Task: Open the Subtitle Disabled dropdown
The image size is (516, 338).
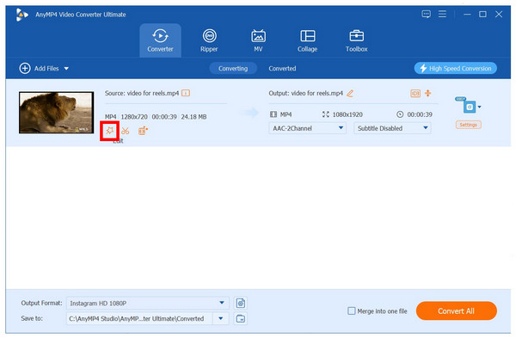Action: coord(392,128)
